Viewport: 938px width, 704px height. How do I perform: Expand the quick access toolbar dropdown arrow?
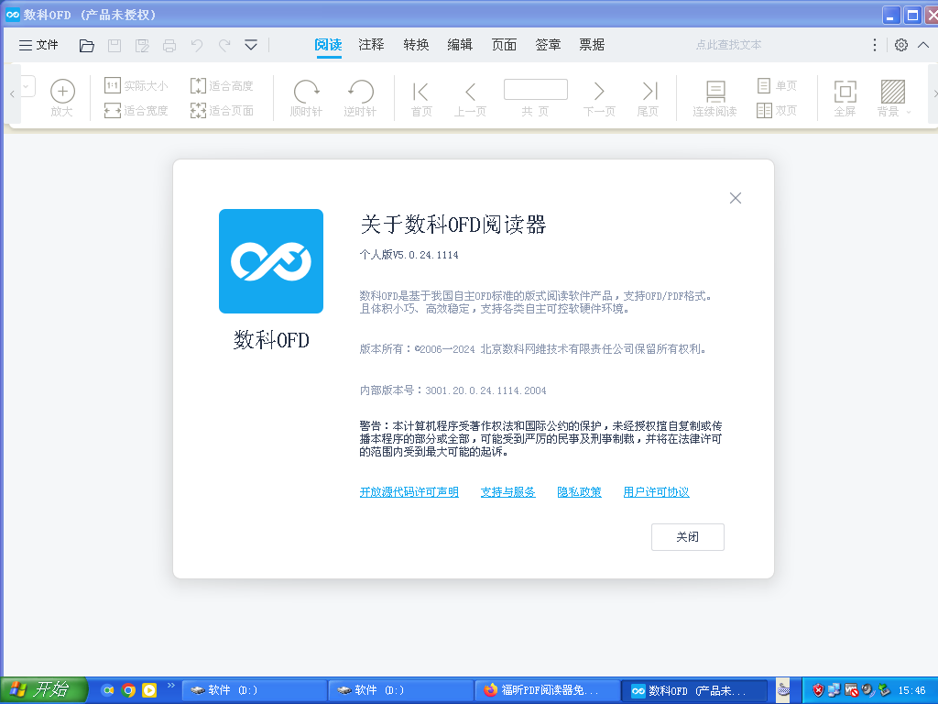pos(251,45)
